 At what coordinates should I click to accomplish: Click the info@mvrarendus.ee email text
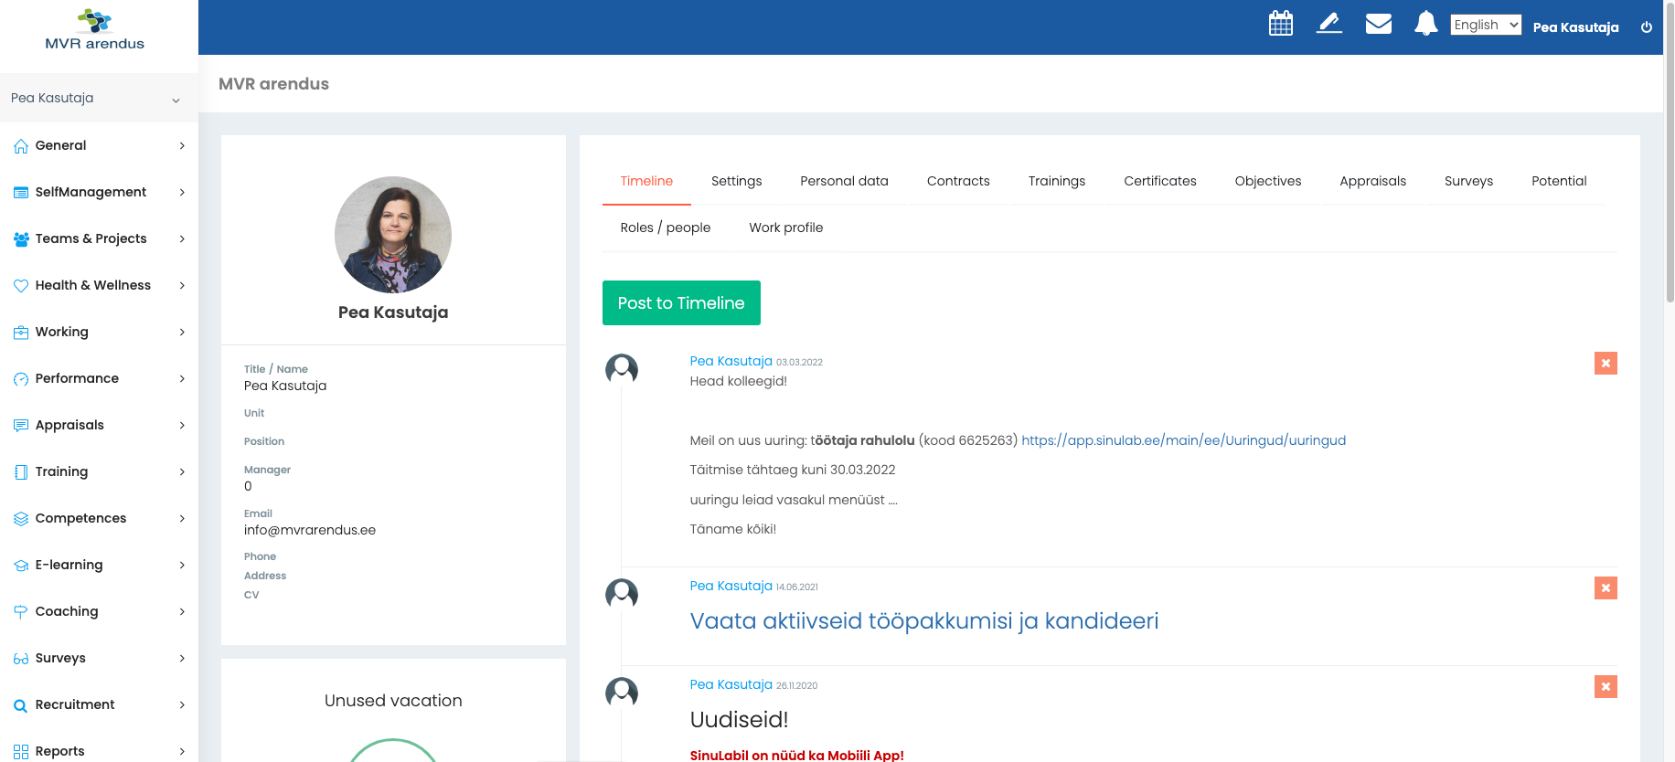click(310, 530)
